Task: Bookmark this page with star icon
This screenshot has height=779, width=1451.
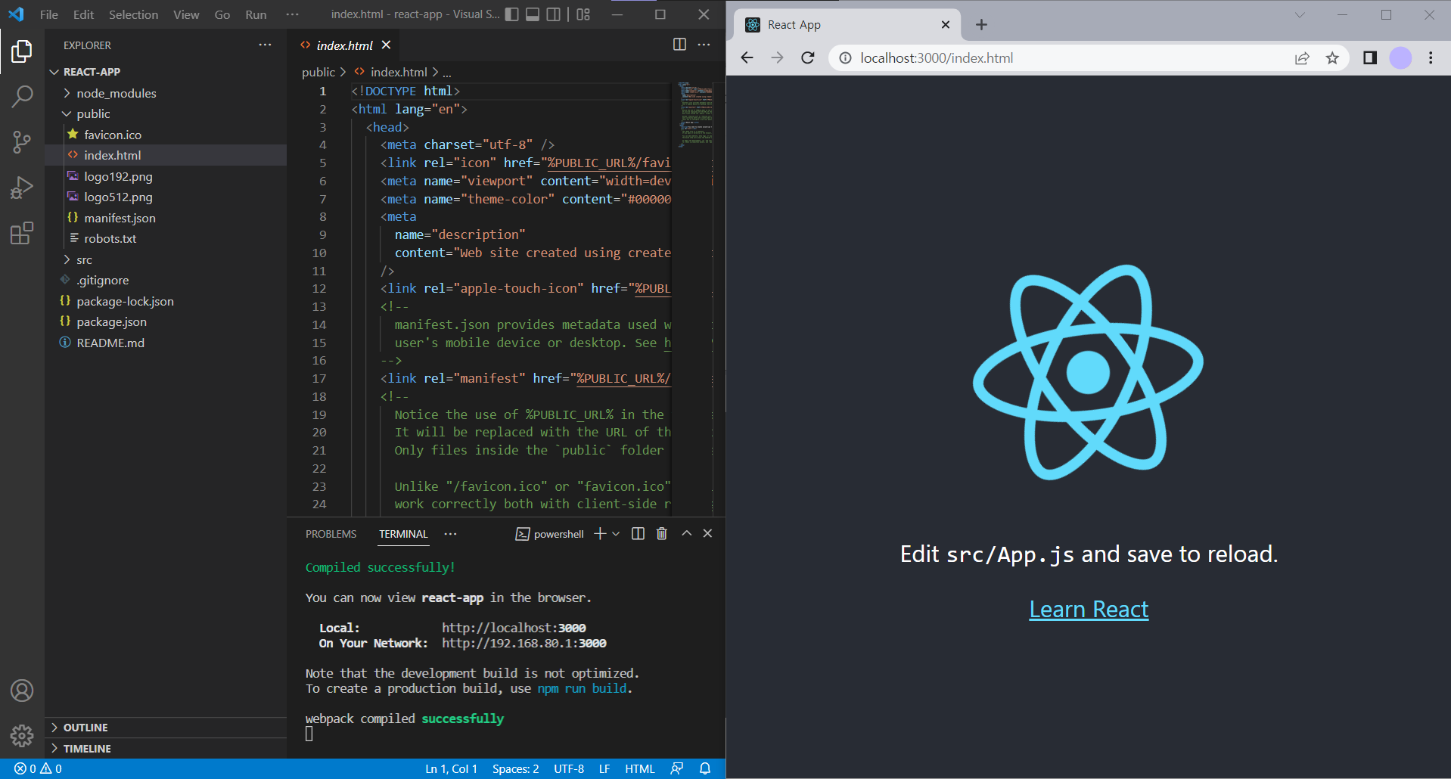Action: [x=1332, y=57]
